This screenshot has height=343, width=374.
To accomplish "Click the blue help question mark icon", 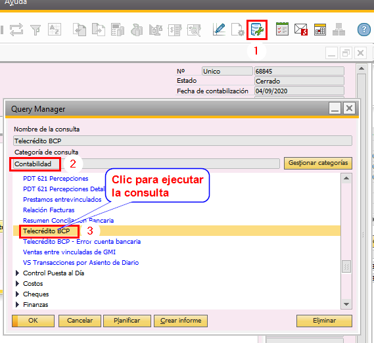I will coord(364,30).
